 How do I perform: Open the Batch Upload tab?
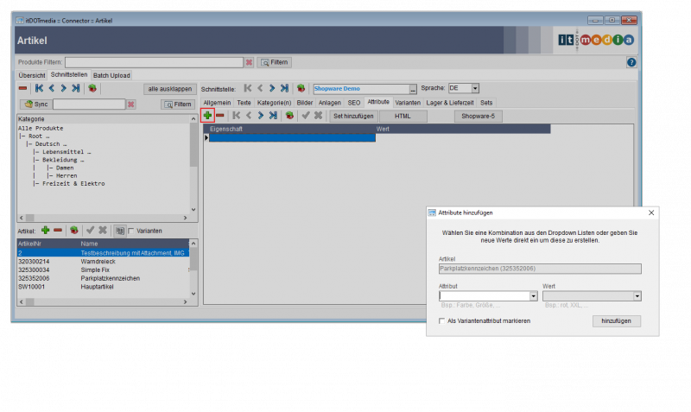click(x=111, y=75)
